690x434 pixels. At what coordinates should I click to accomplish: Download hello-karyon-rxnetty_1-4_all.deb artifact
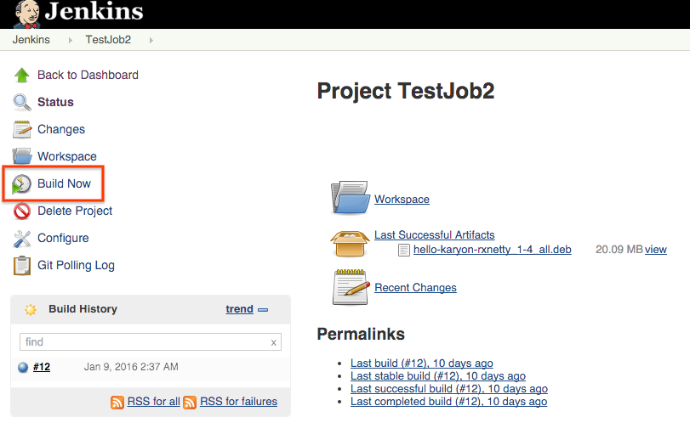tap(493, 250)
